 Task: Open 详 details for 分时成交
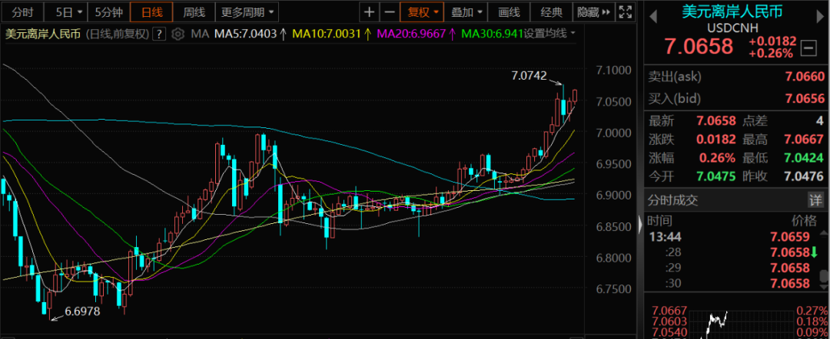point(814,200)
